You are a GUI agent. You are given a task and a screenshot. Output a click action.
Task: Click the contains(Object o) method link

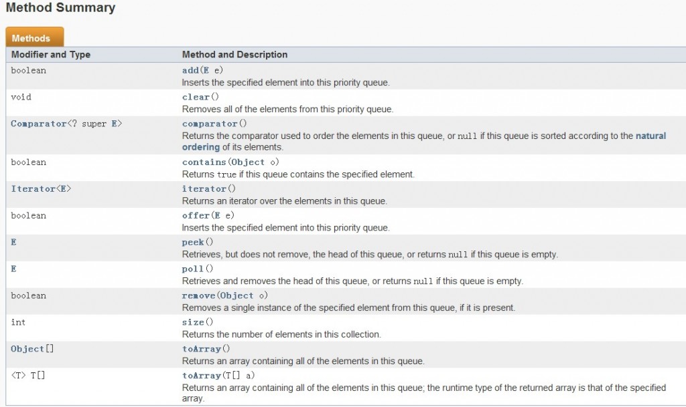pos(204,162)
